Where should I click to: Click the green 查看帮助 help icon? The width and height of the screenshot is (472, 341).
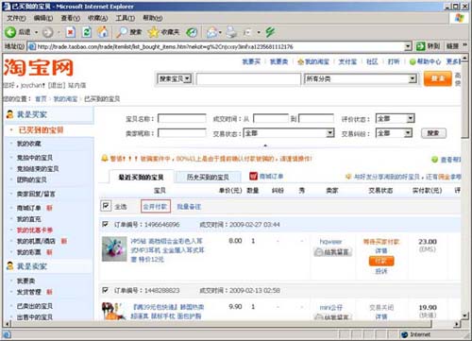[x=434, y=160]
